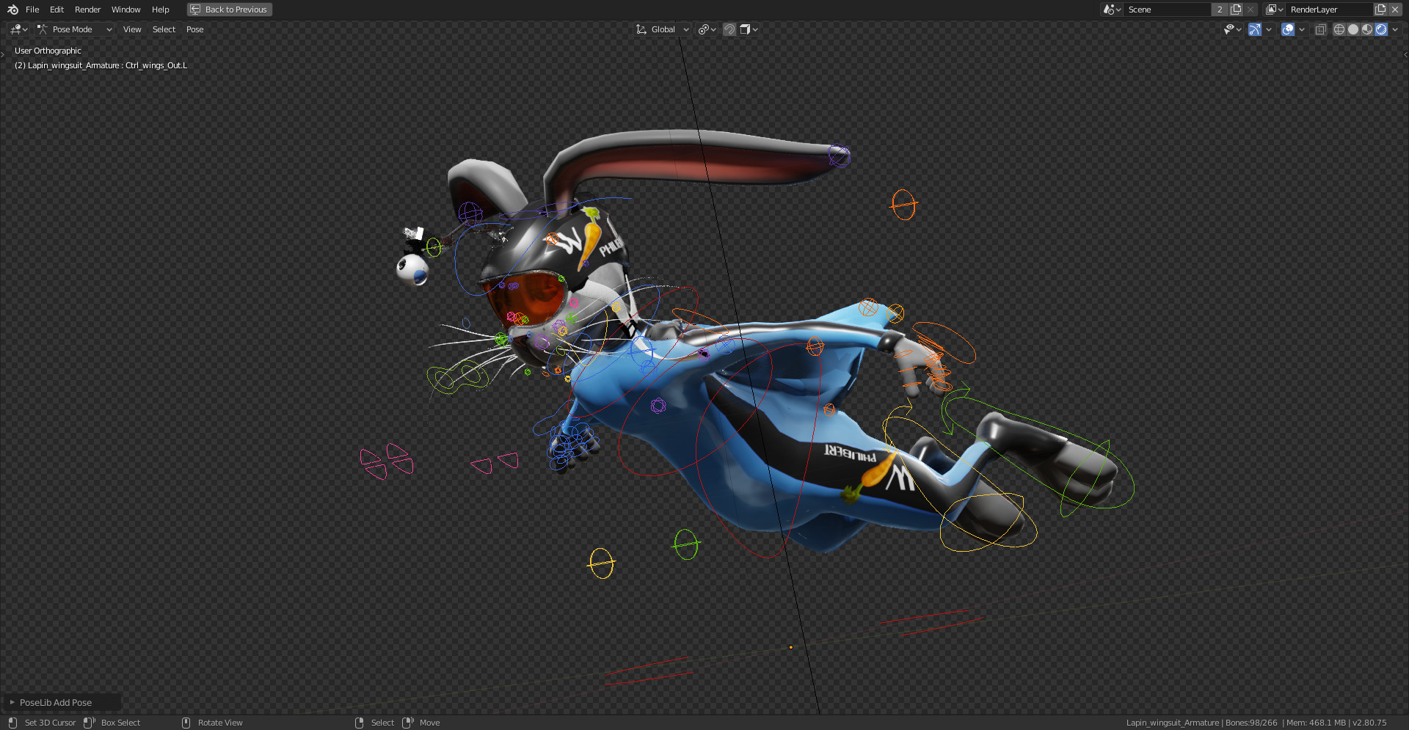1409x730 pixels.
Task: Toggle the snapping magnet icon
Action: coord(729,29)
